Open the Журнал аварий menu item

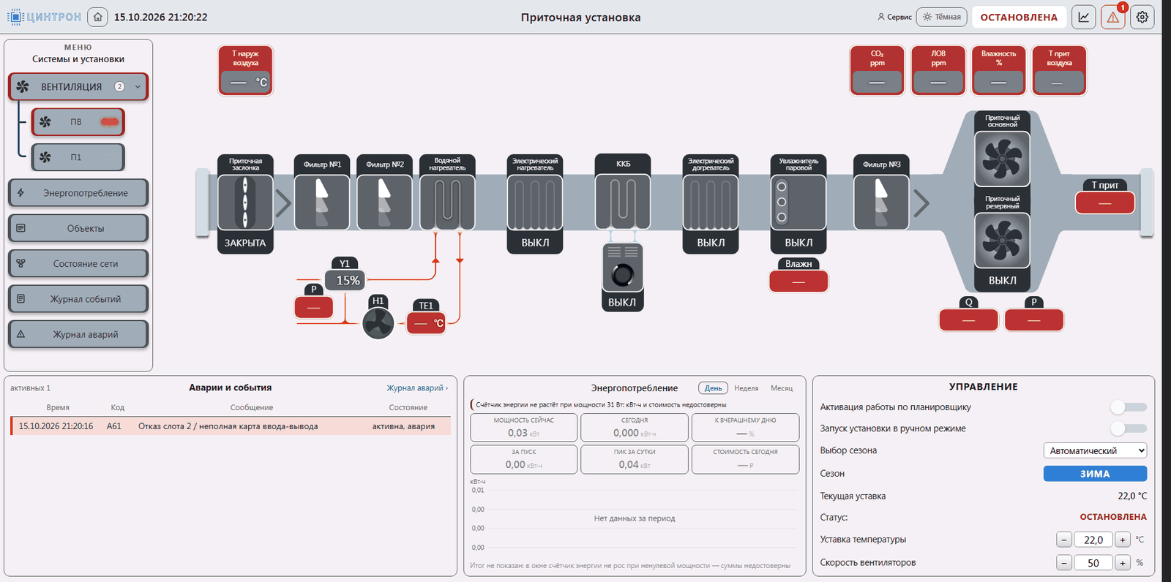click(x=78, y=334)
